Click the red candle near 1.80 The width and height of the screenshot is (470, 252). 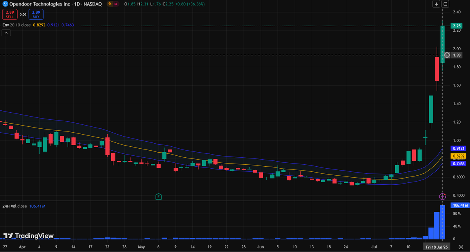436,69
